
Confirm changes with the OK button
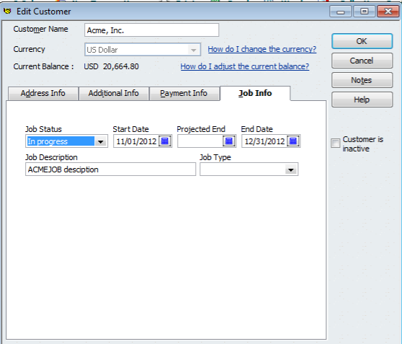(362, 41)
